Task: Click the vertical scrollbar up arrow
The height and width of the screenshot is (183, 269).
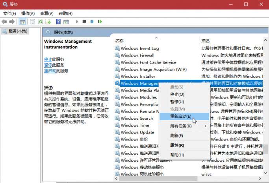Action: coord(265,40)
